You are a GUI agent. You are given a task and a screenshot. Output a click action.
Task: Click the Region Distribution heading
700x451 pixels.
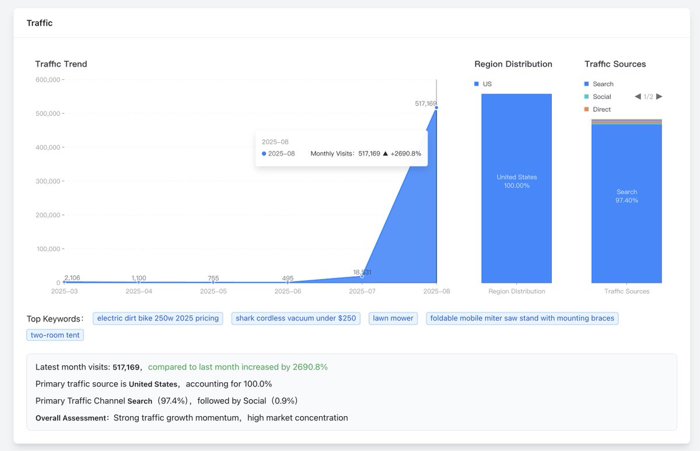coord(513,64)
